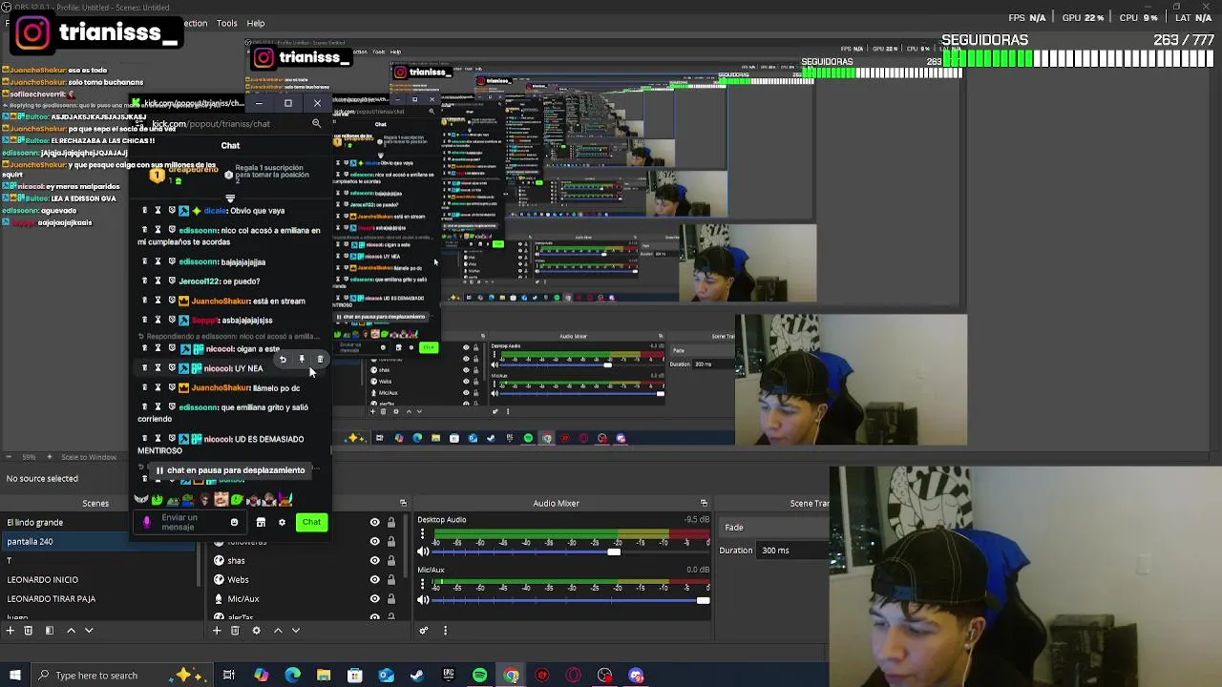Image resolution: width=1222 pixels, height=687 pixels.
Task: Move source up with the Sources up arrow
Action: pos(278,631)
